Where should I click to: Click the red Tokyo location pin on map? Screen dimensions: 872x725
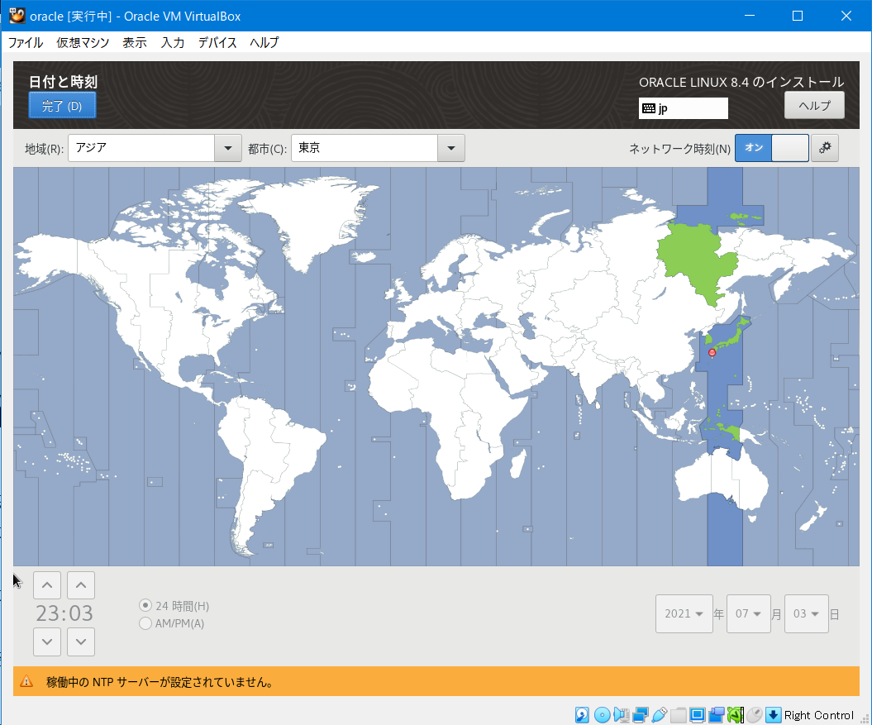coord(712,353)
